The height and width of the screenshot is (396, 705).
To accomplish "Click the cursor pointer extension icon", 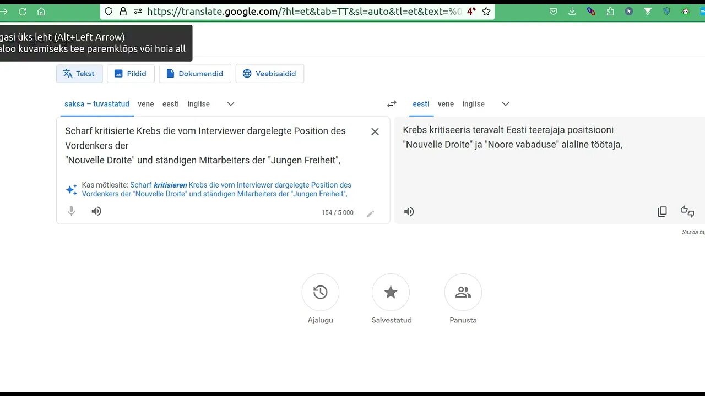I will (629, 11).
